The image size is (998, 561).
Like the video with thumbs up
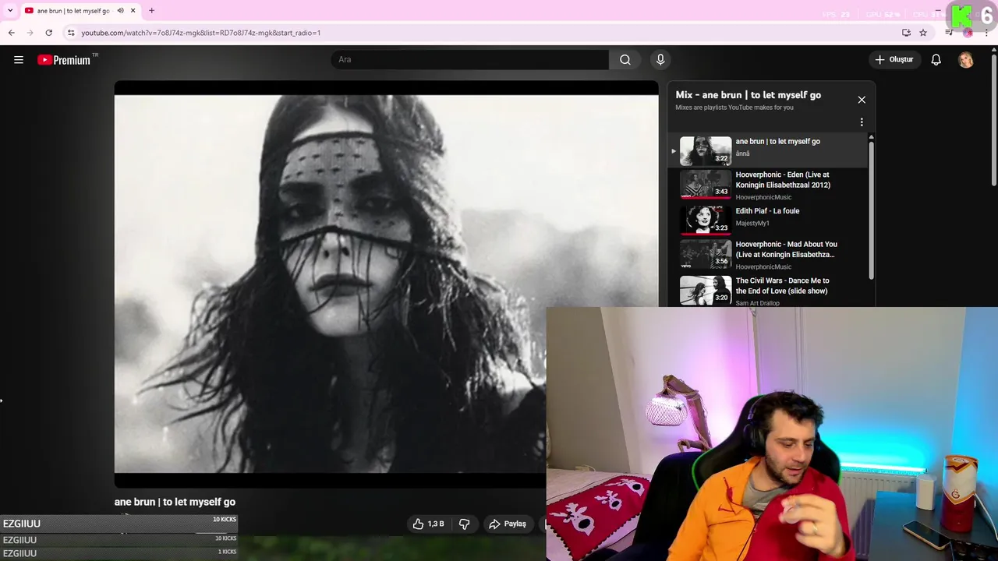coord(429,524)
